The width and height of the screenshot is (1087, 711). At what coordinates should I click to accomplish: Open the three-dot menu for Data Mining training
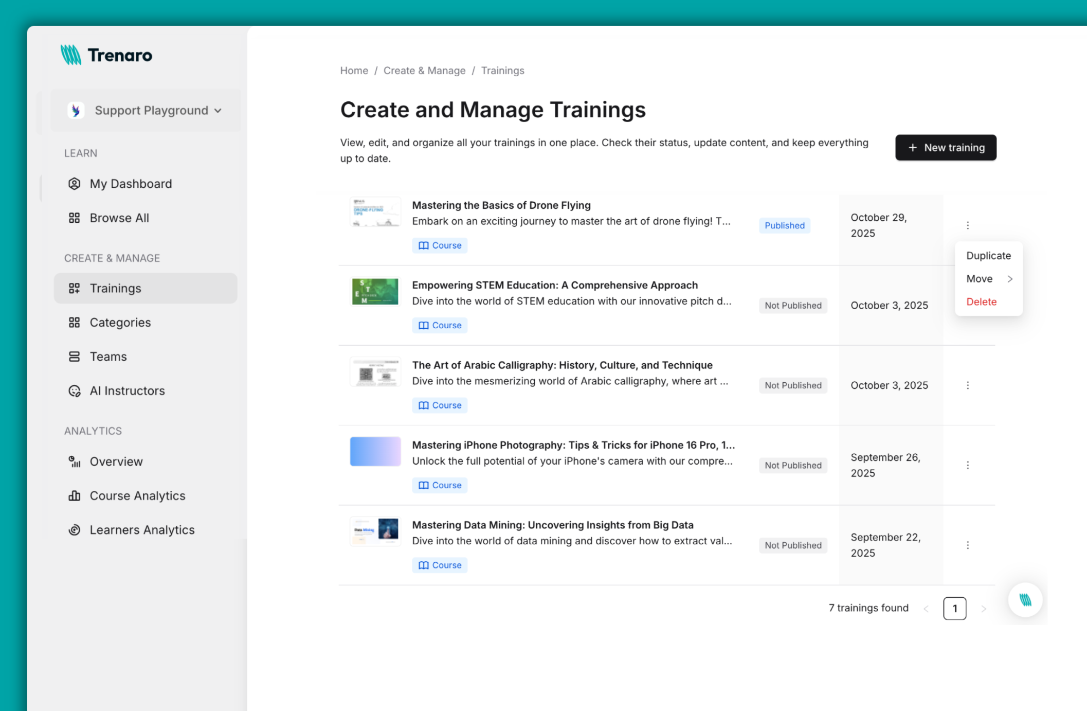(968, 544)
